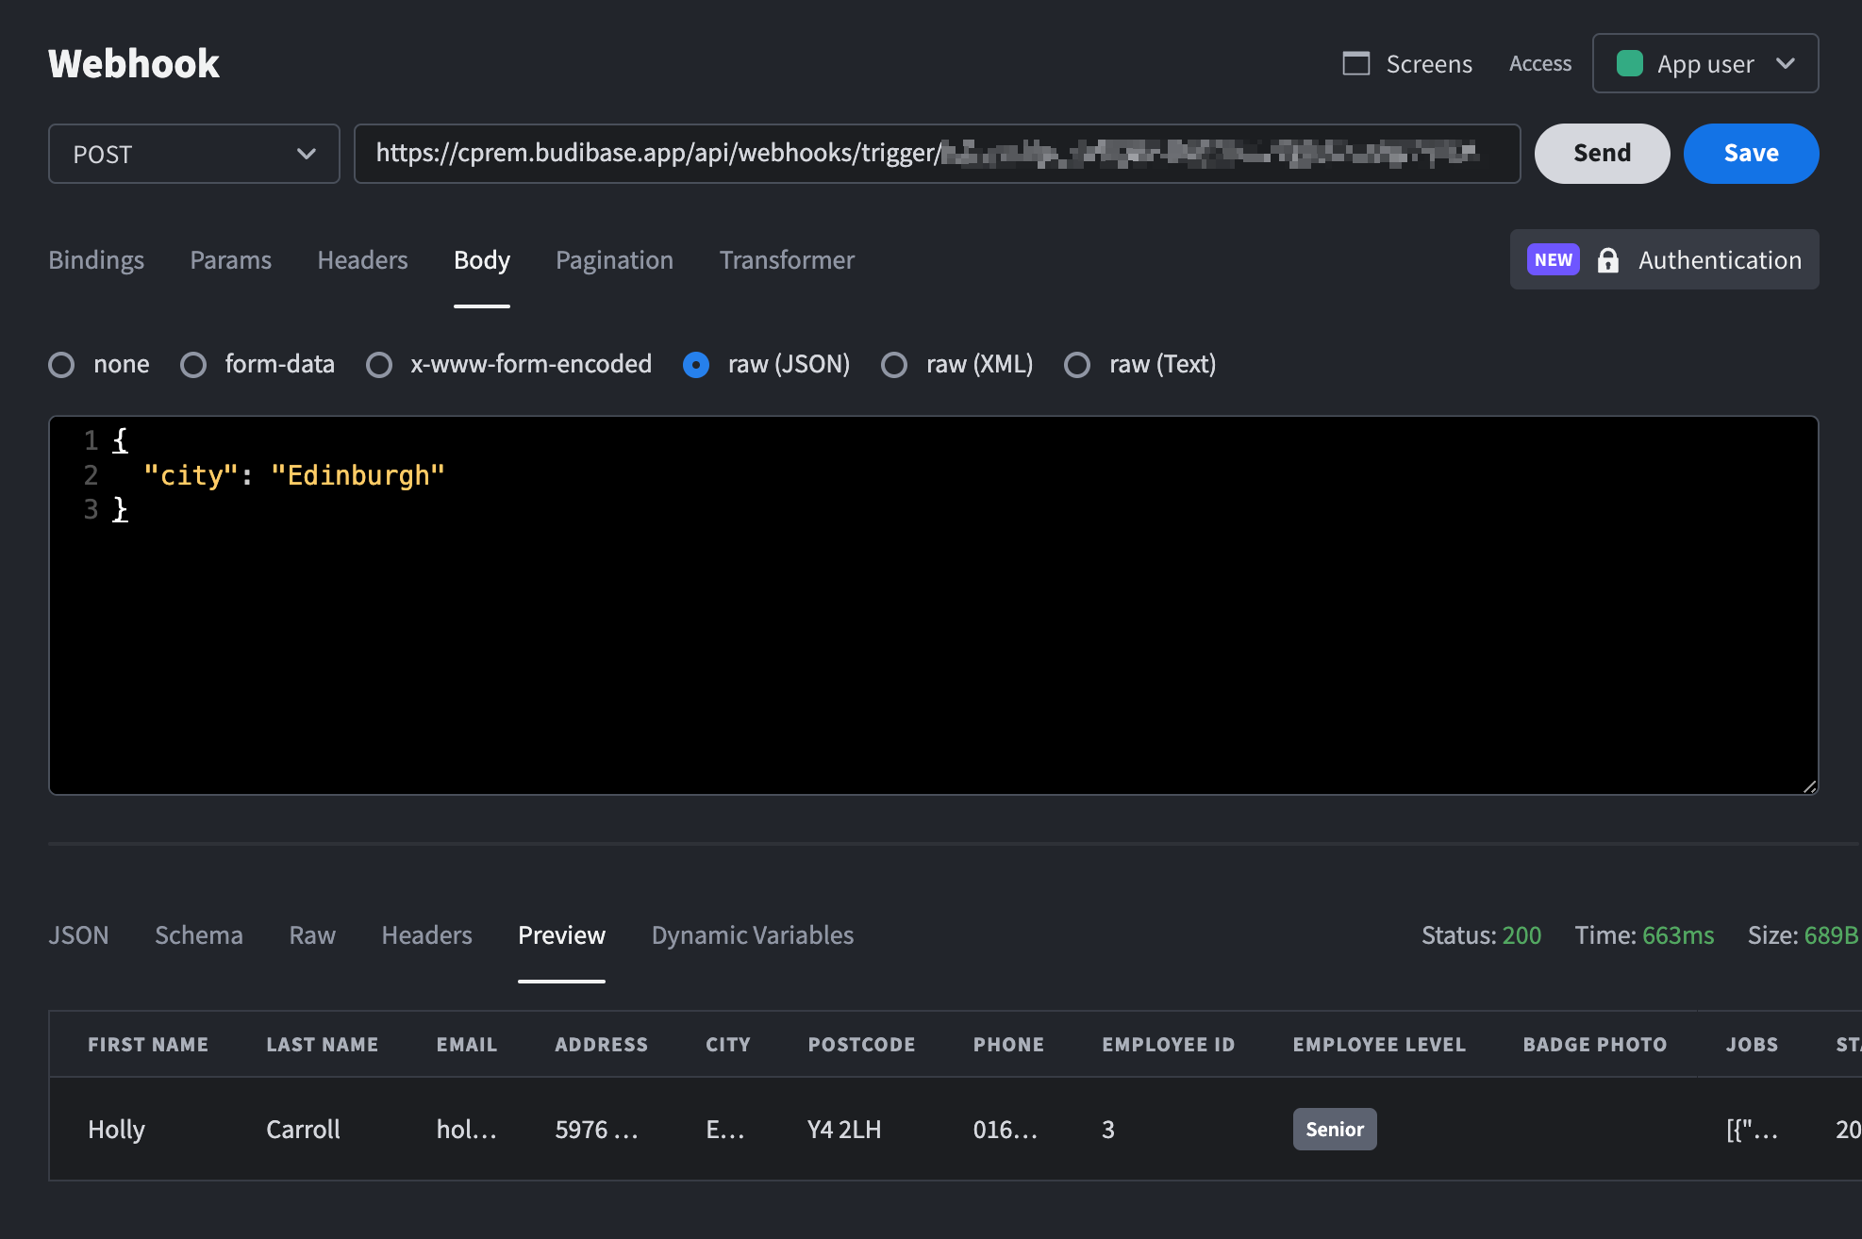Viewport: 1862px width, 1239px height.
Task: Click the Authentication lock icon
Action: pos(1607,260)
